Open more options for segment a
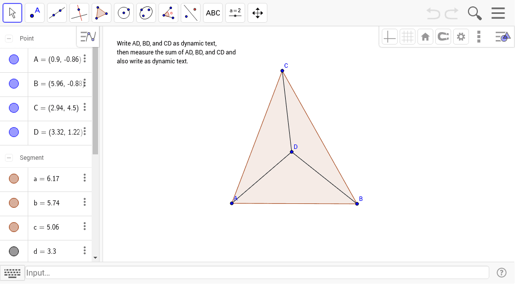This screenshot has height=284, width=515. point(85,178)
